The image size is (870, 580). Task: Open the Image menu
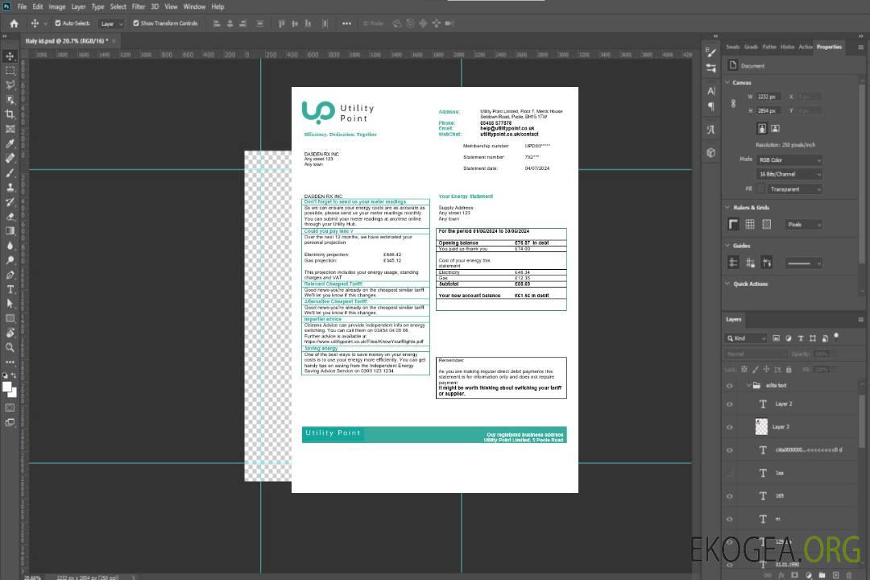tap(56, 6)
